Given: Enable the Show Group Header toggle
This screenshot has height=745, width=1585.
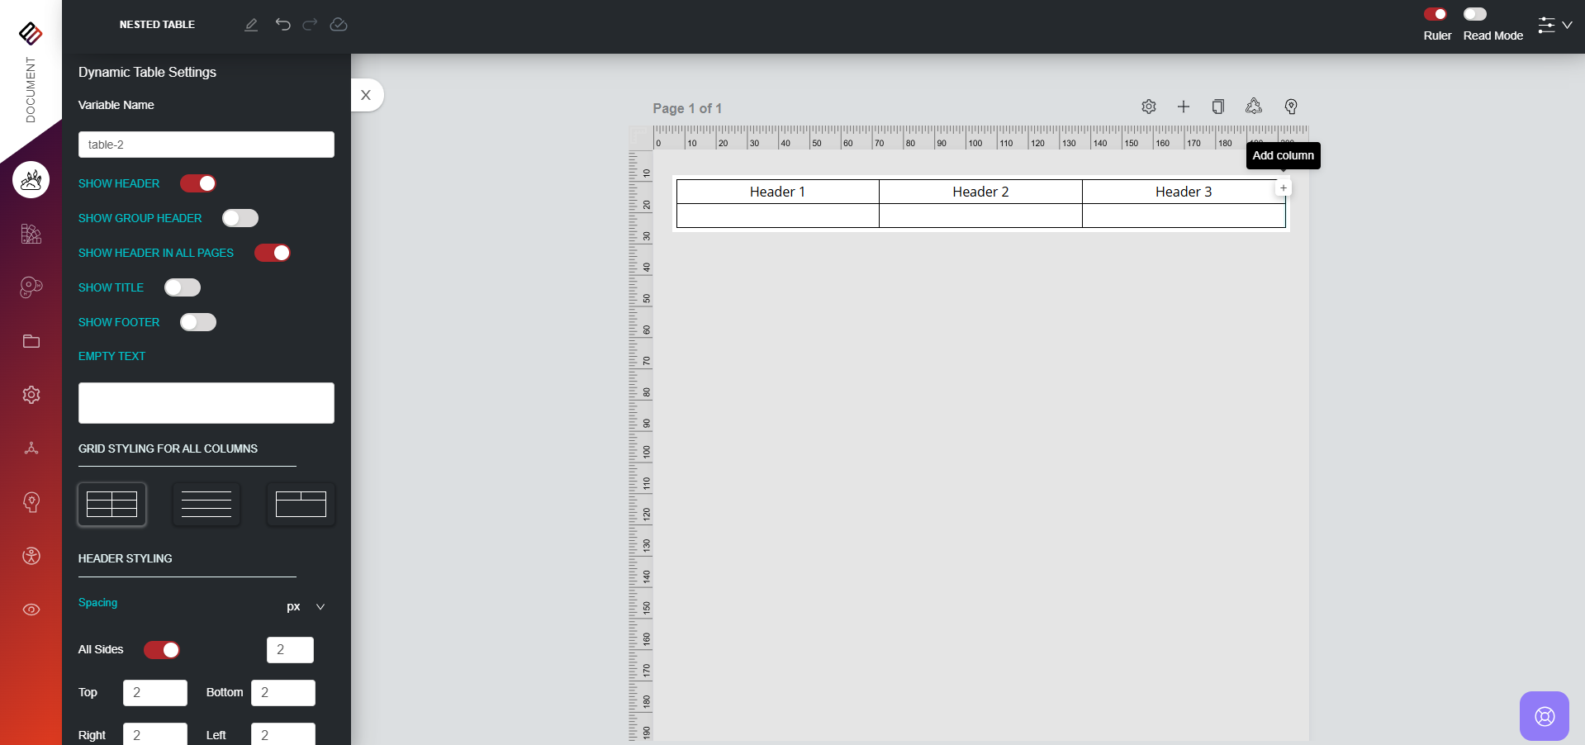Looking at the screenshot, I should point(240,218).
